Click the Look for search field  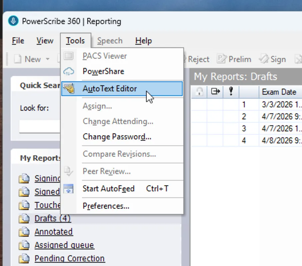[39, 126]
